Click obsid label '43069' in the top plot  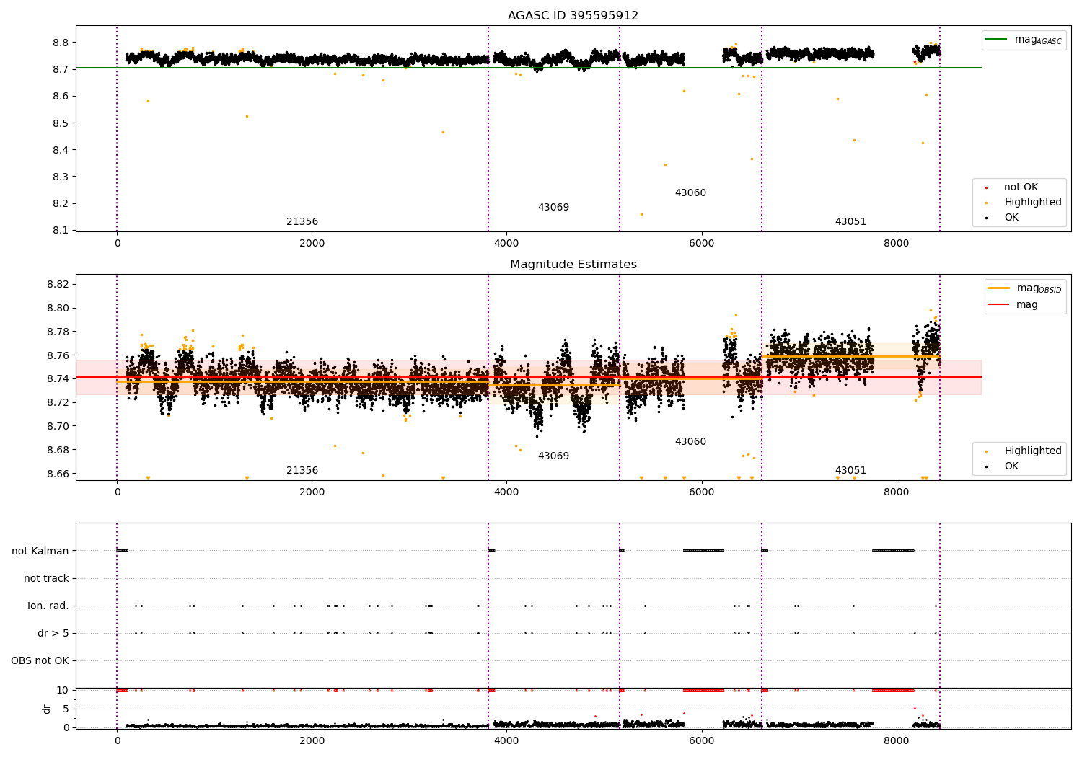(x=553, y=208)
